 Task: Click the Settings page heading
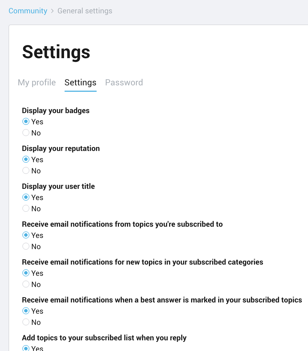pos(56,52)
